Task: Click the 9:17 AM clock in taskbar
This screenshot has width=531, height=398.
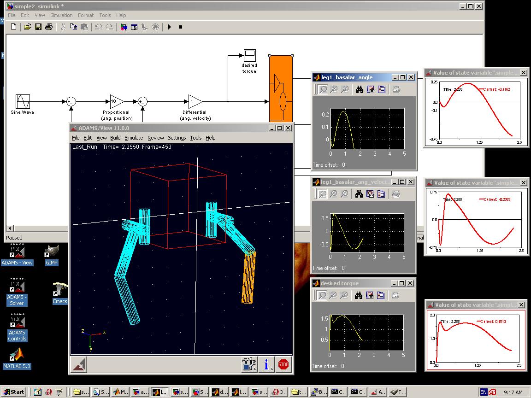Action: click(x=513, y=392)
